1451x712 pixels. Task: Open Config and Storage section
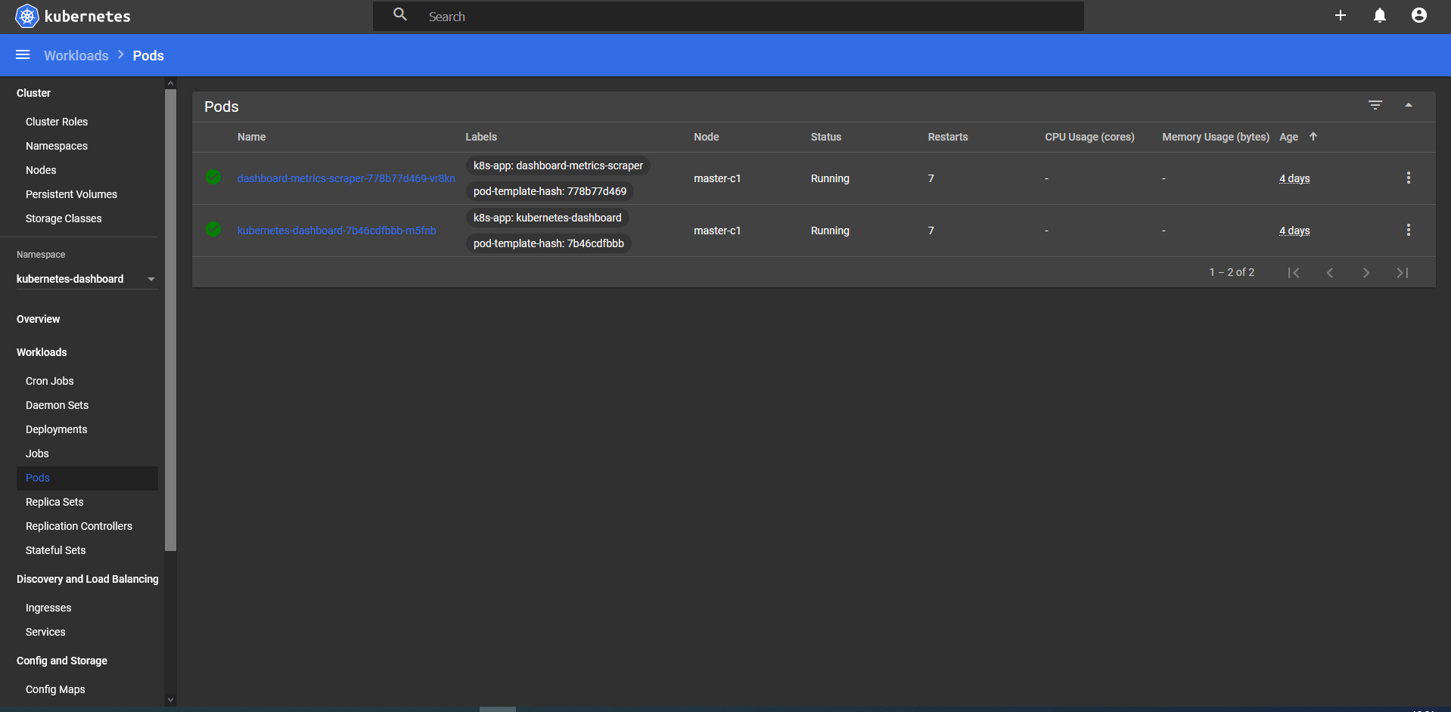[62, 661]
